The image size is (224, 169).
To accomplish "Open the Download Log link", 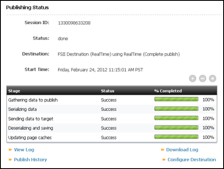I will click(182, 150).
